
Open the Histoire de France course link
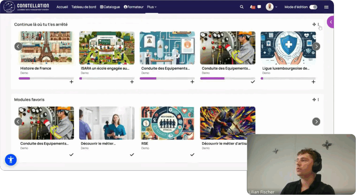36,69
